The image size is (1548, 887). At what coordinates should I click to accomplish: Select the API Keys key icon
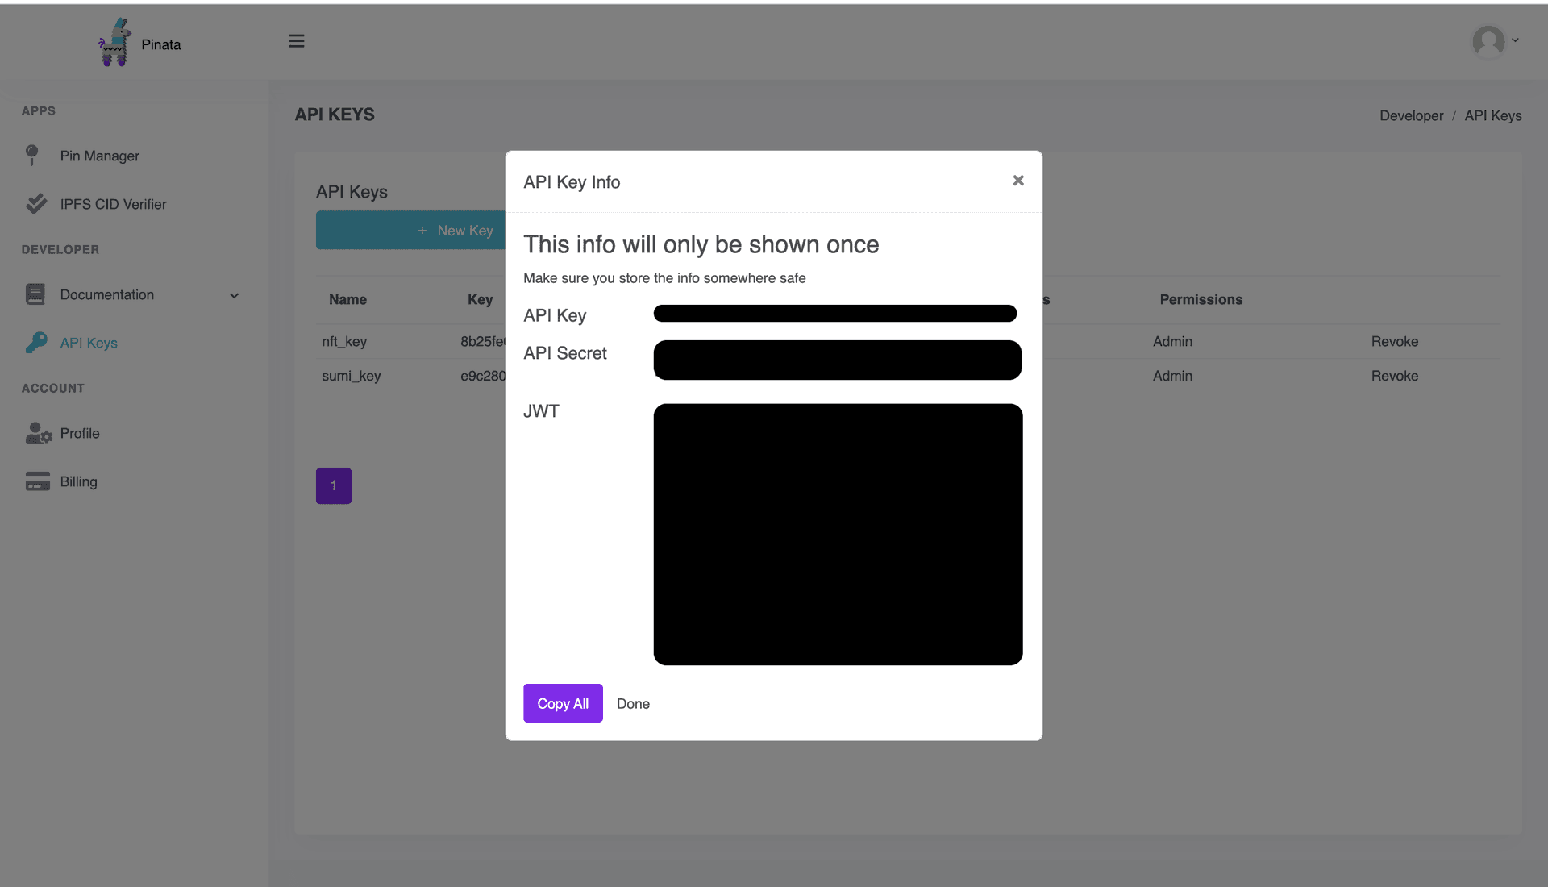click(x=36, y=342)
